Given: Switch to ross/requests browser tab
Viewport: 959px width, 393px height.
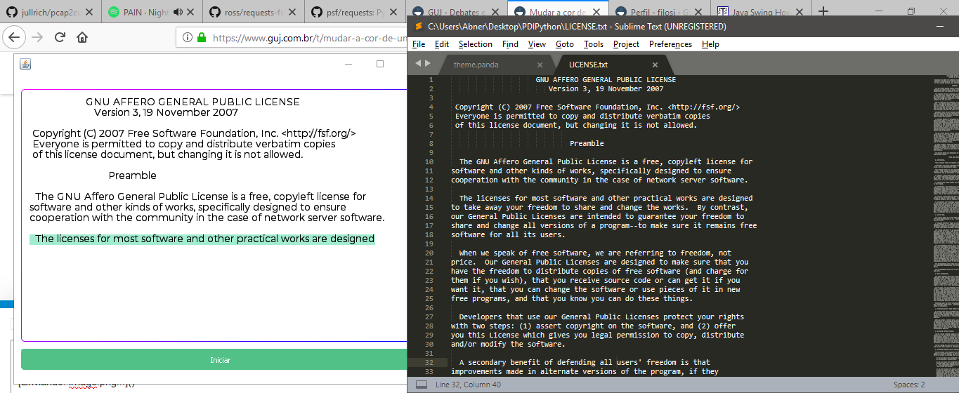Looking at the screenshot, I should (253, 11).
